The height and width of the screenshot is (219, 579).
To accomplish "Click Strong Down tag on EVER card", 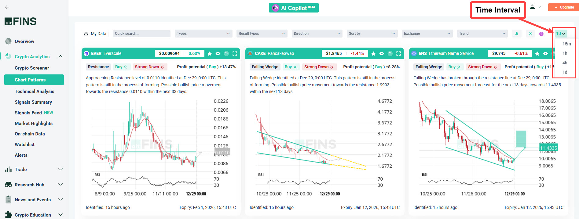I will 149,67.
